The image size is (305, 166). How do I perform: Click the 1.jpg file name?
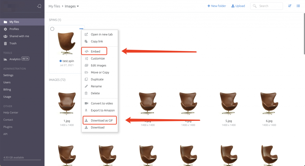[x=67, y=121]
